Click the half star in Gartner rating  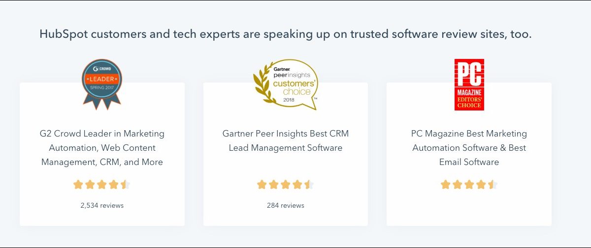pos(309,185)
